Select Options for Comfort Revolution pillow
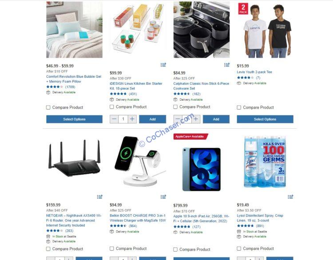Screen dimensions: 333x260 pos(74,119)
